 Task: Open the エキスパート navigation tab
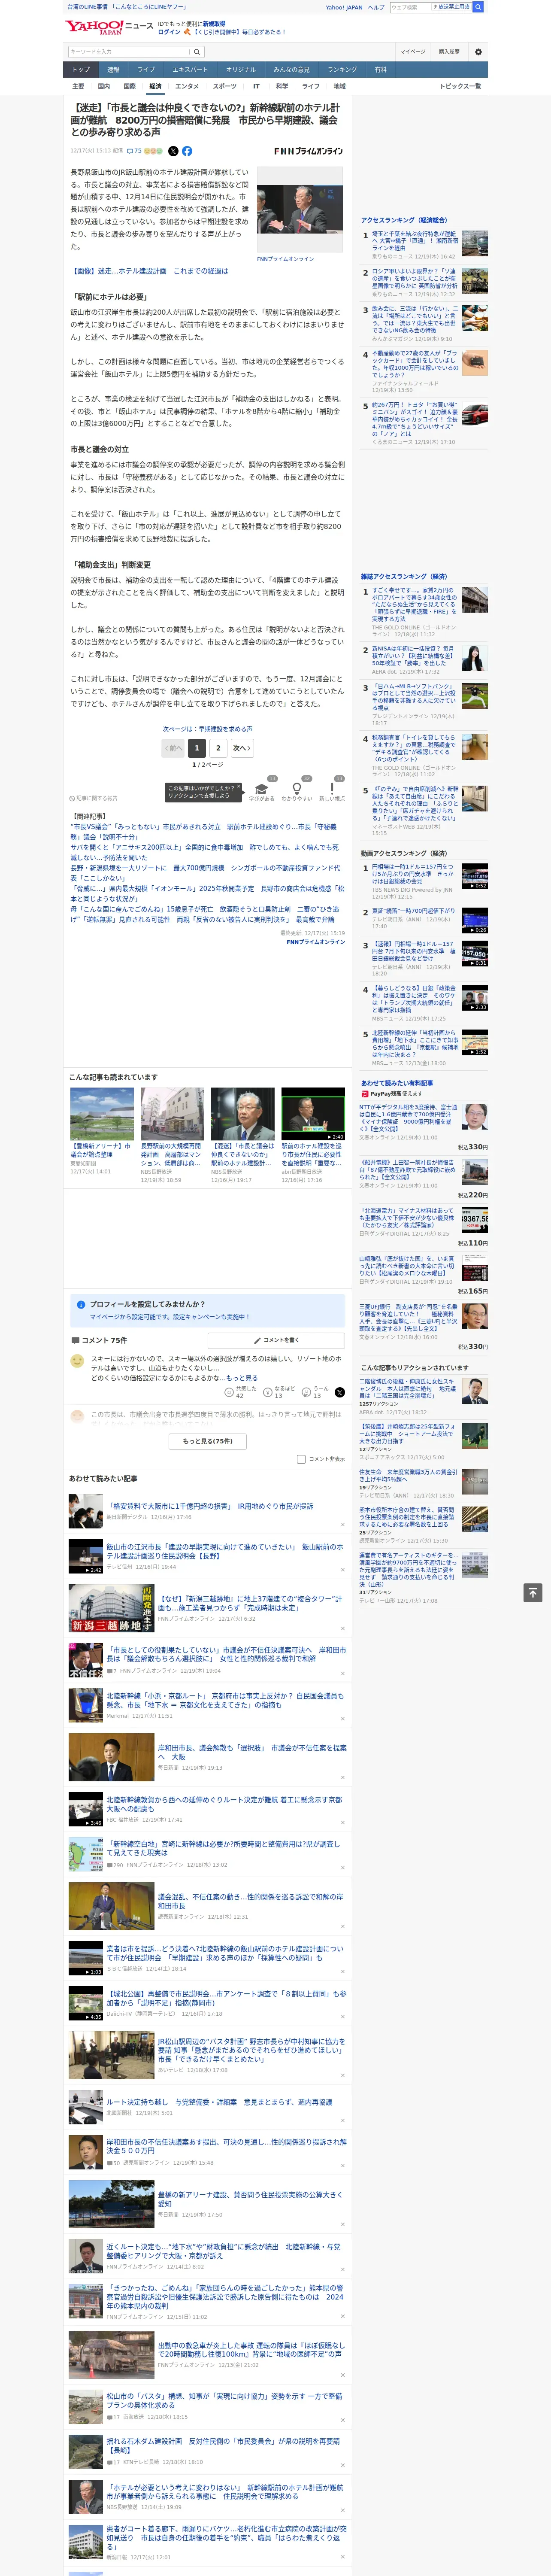click(x=190, y=70)
